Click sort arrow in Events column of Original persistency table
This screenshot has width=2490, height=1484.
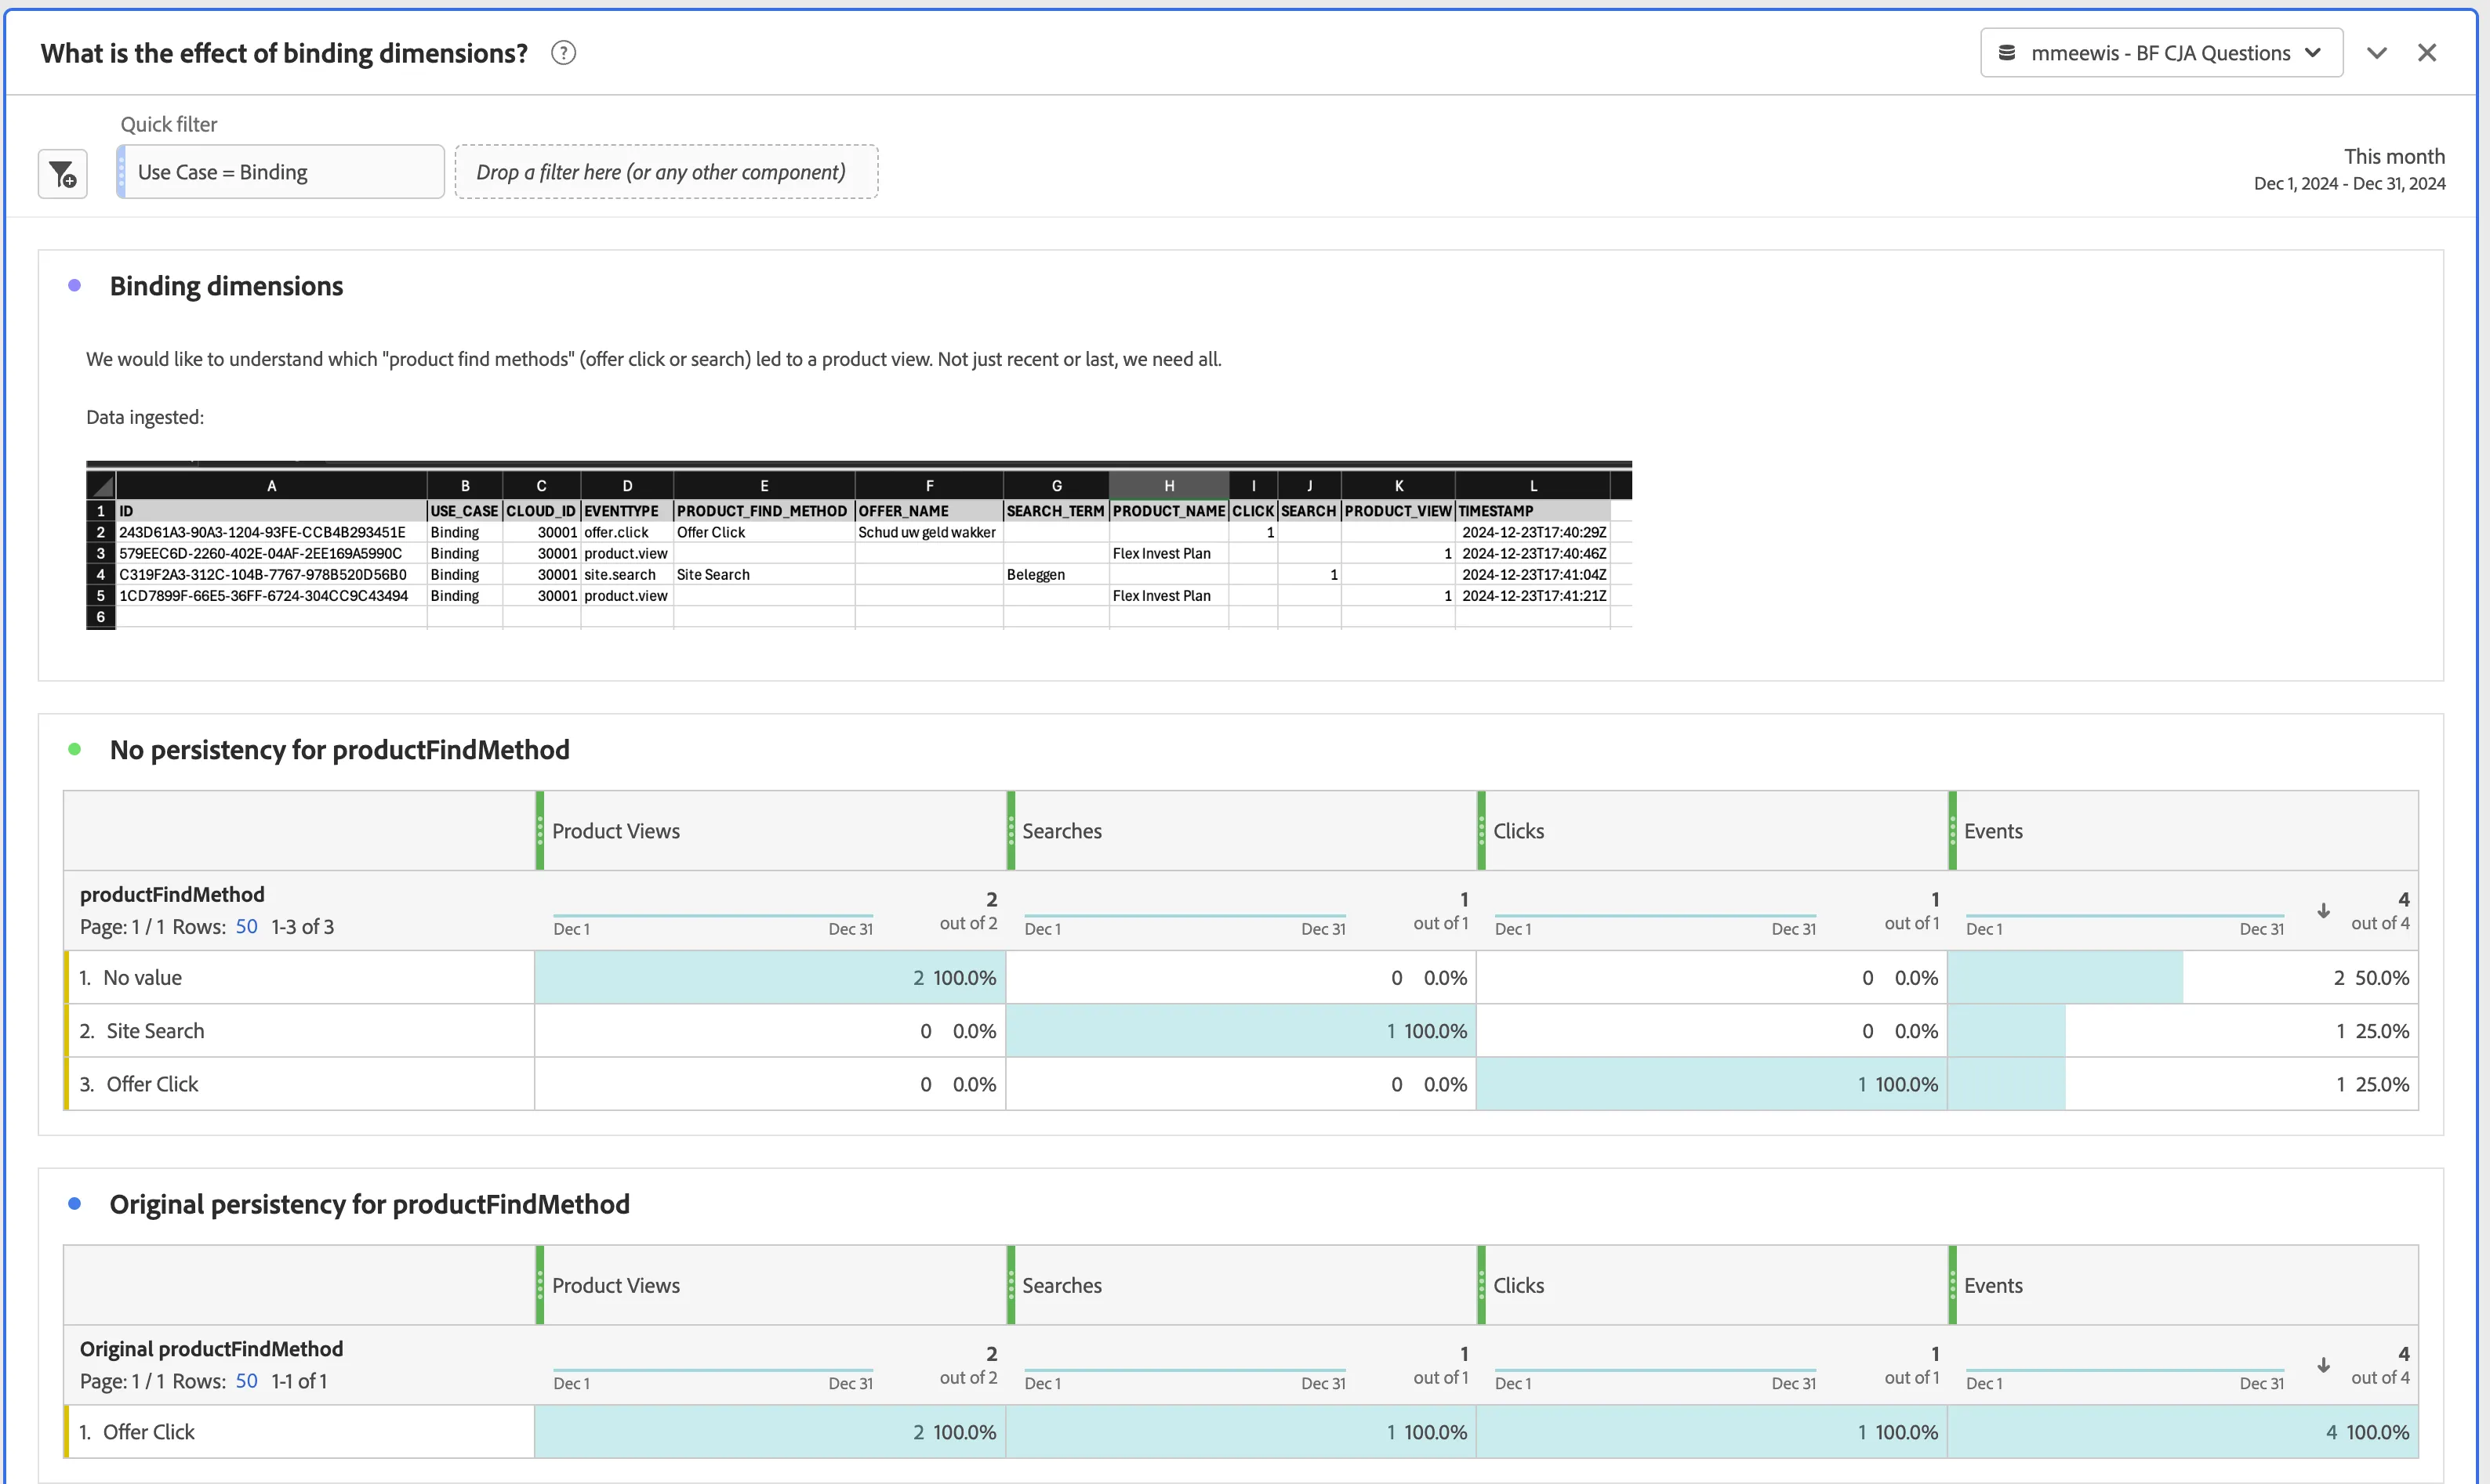click(2324, 1365)
